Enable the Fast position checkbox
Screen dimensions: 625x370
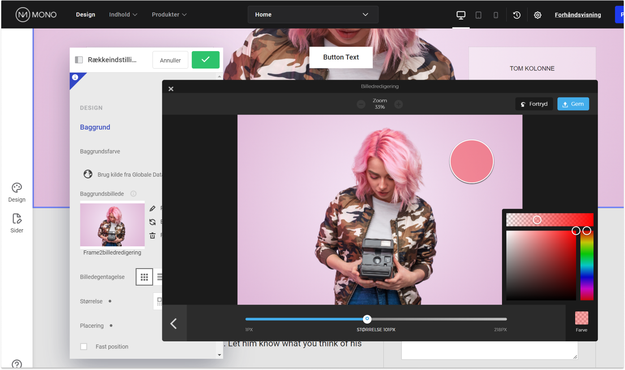pos(84,346)
